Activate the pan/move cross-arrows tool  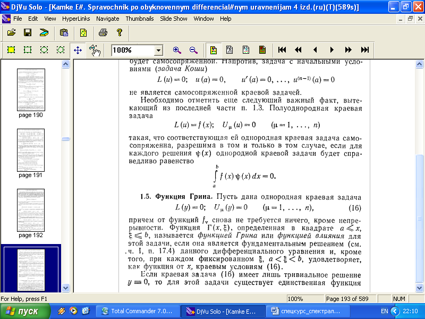pyautogui.click(x=78, y=50)
